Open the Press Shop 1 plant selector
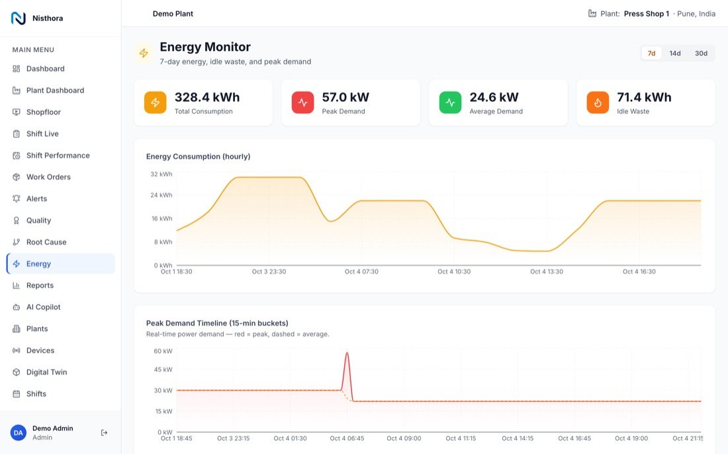Image resolution: width=728 pixels, height=454 pixels. click(x=647, y=14)
